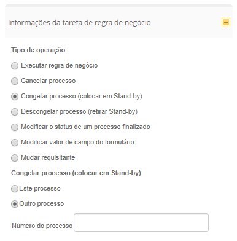This screenshot has height=241, width=237.
Task: Choose the Modificar valor de campo do formulário radio
Action: click(15, 143)
